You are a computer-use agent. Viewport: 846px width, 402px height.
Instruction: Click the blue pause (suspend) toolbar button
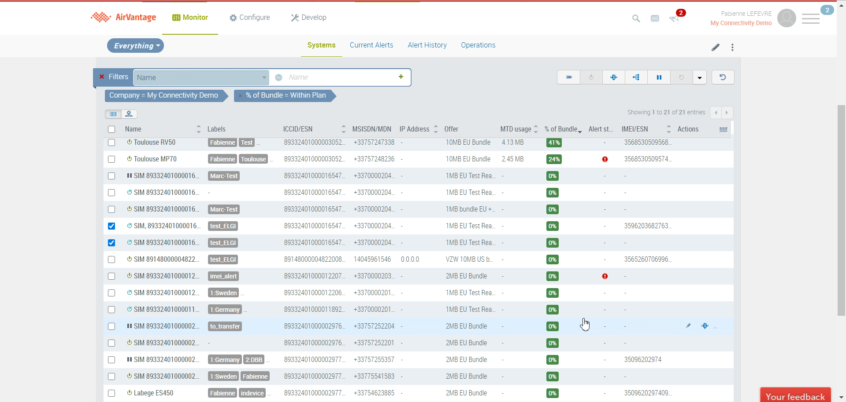pos(659,77)
